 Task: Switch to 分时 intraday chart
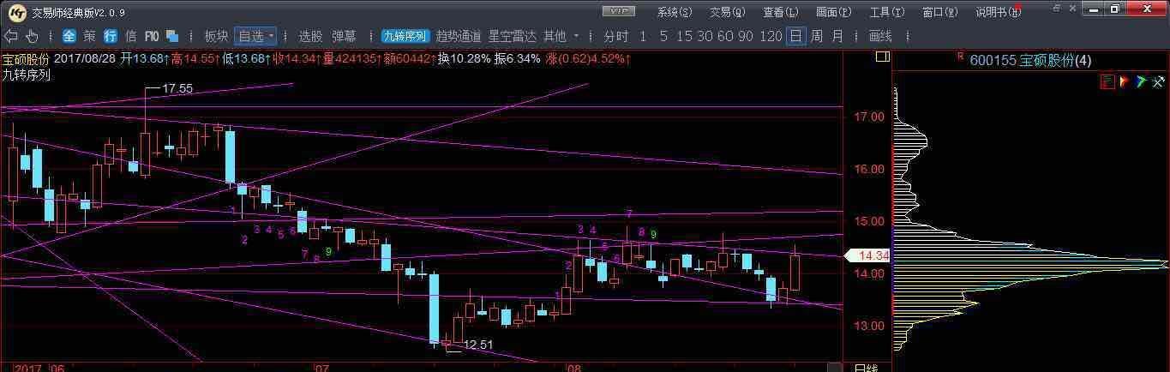click(x=615, y=37)
